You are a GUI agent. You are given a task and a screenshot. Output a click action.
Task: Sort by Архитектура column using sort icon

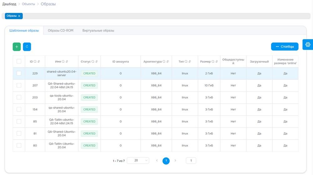tap(168, 61)
